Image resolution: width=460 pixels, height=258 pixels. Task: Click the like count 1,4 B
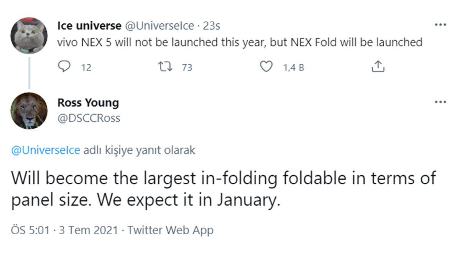[294, 68]
